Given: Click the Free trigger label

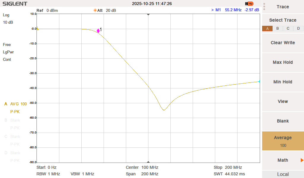Looking at the screenshot, I should pos(7,45).
